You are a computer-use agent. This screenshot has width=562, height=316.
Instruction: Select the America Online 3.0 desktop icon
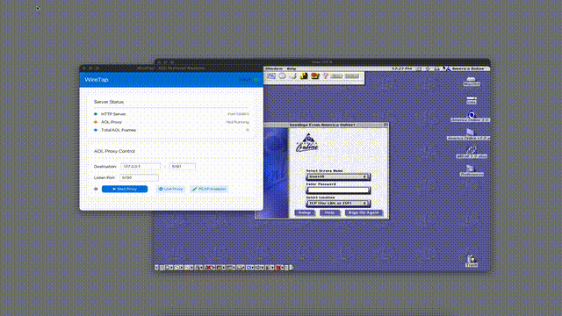point(472,117)
